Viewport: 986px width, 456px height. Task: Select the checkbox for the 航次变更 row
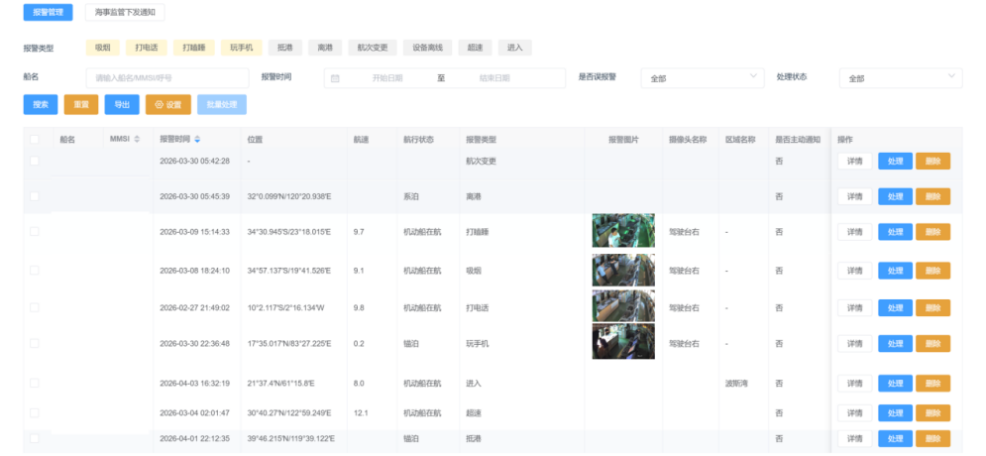pyautogui.click(x=35, y=161)
